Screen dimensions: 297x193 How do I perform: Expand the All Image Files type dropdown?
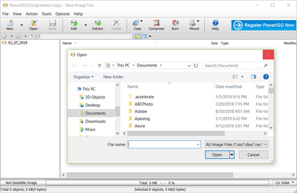click(x=236, y=144)
